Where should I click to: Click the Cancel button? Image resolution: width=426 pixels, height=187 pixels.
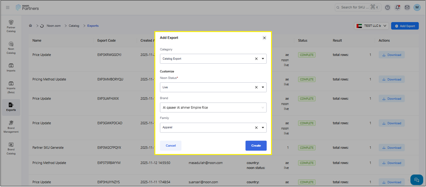tap(171, 146)
